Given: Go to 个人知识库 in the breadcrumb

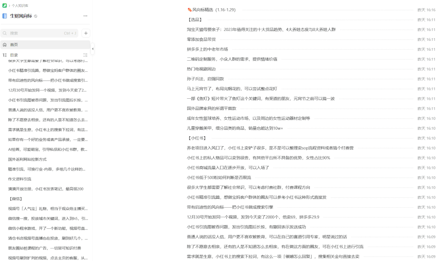Looking at the screenshot, I should coord(20,6).
